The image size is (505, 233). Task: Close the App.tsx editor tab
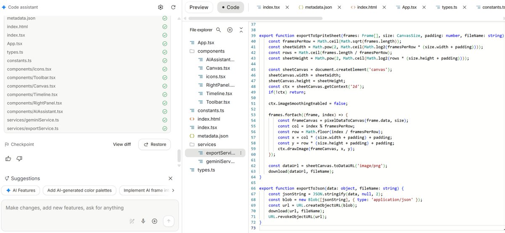[425, 7]
